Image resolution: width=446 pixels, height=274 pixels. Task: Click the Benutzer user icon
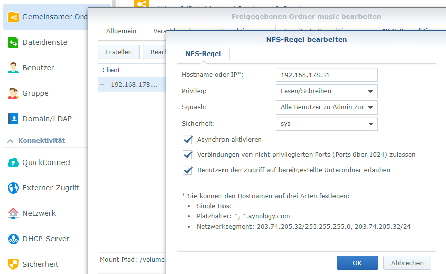[x=13, y=68]
